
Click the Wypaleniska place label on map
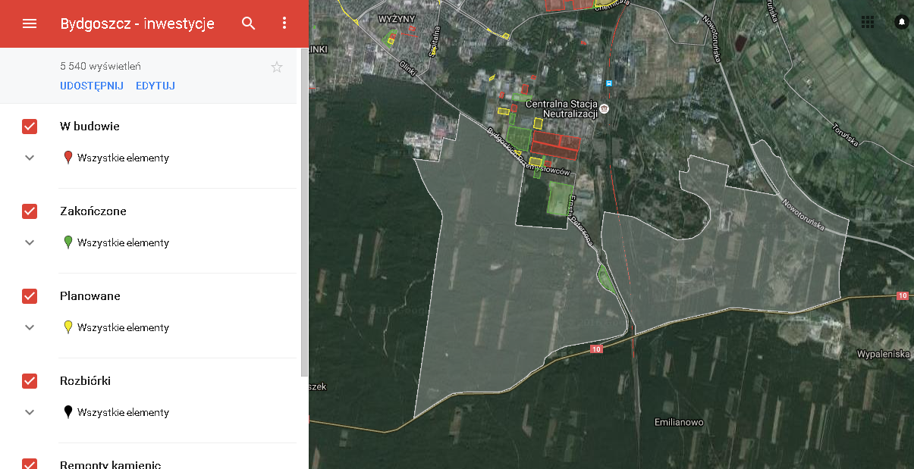pyautogui.click(x=884, y=355)
